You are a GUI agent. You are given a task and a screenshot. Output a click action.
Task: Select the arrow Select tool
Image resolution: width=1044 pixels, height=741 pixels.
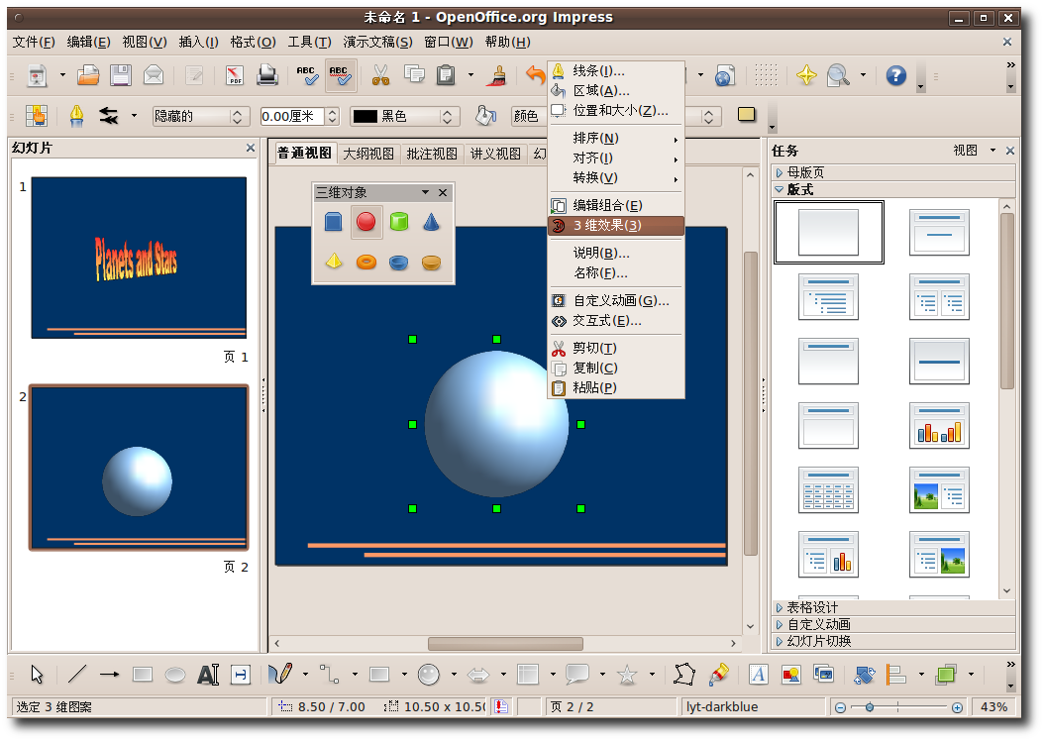37,675
